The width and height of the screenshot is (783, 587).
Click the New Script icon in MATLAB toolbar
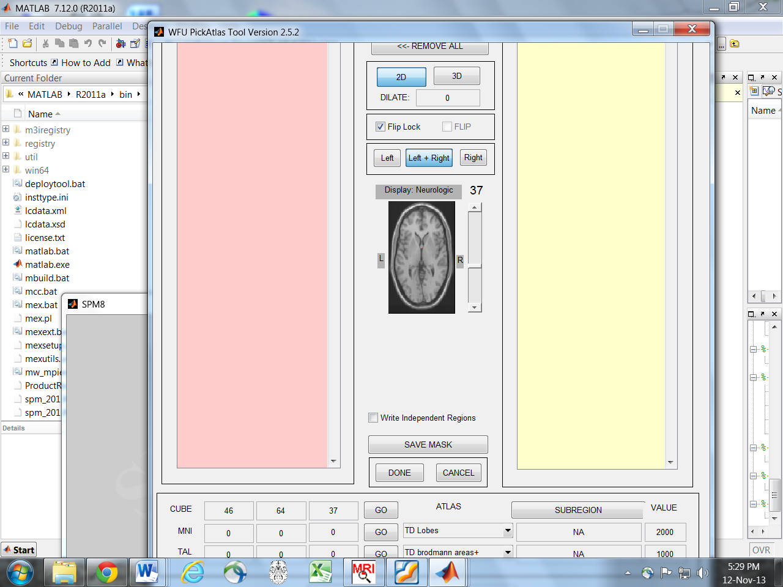tap(13, 43)
